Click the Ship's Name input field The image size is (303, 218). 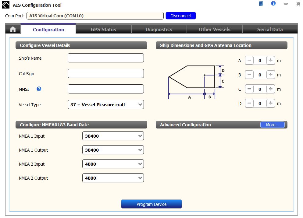105,58
